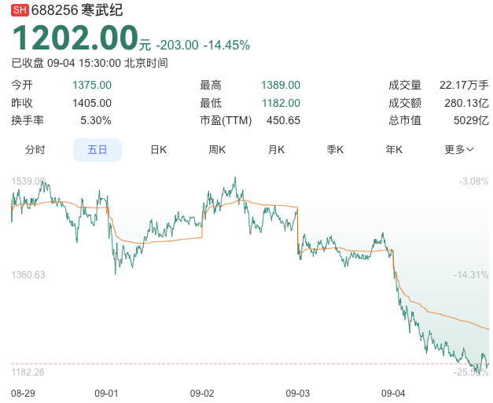View the 年K chart
The height and width of the screenshot is (403, 493).
tap(394, 149)
